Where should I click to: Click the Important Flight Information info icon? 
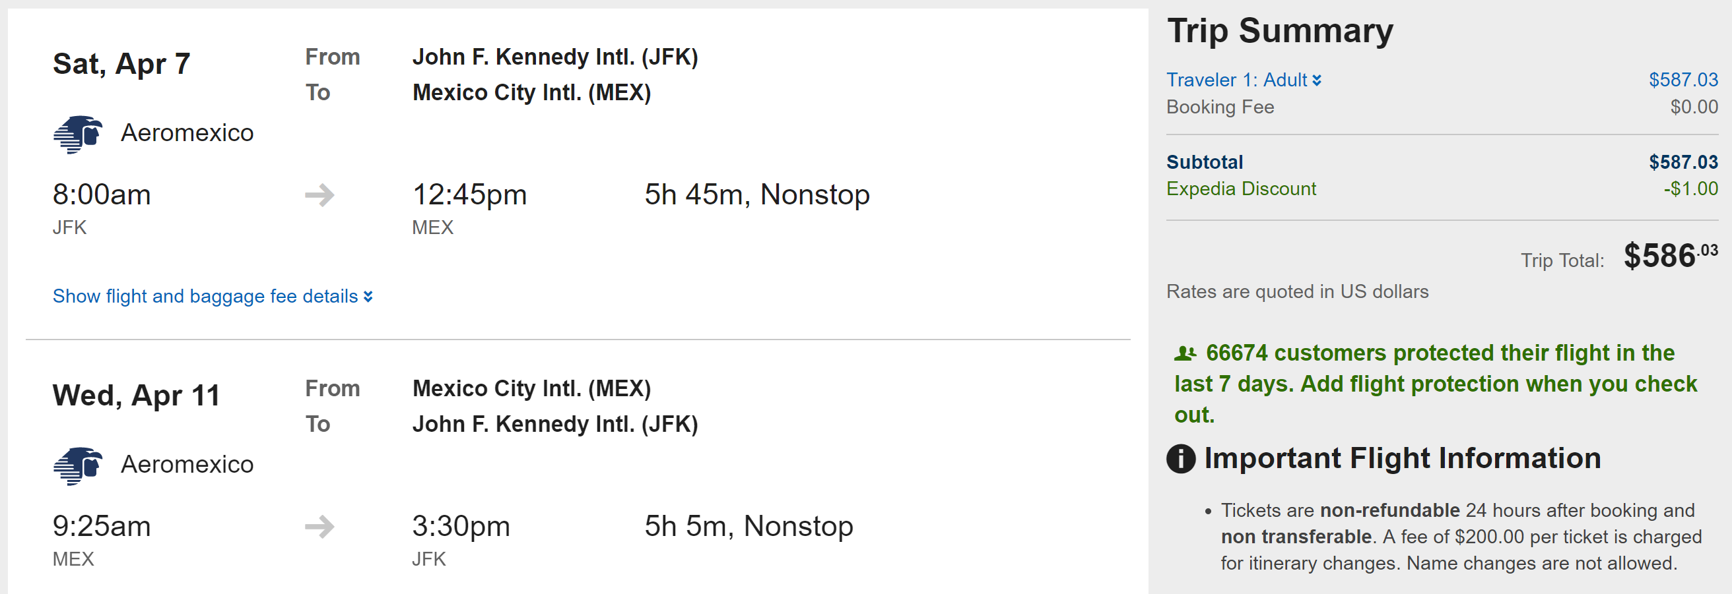[1181, 459]
